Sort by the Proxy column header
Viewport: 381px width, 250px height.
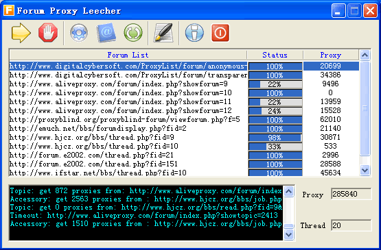point(331,55)
